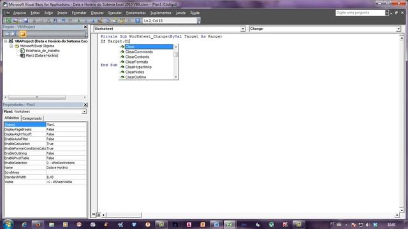This screenshot has height=229, width=408.
Task: Open the Executar menu
Action: [x=115, y=13]
